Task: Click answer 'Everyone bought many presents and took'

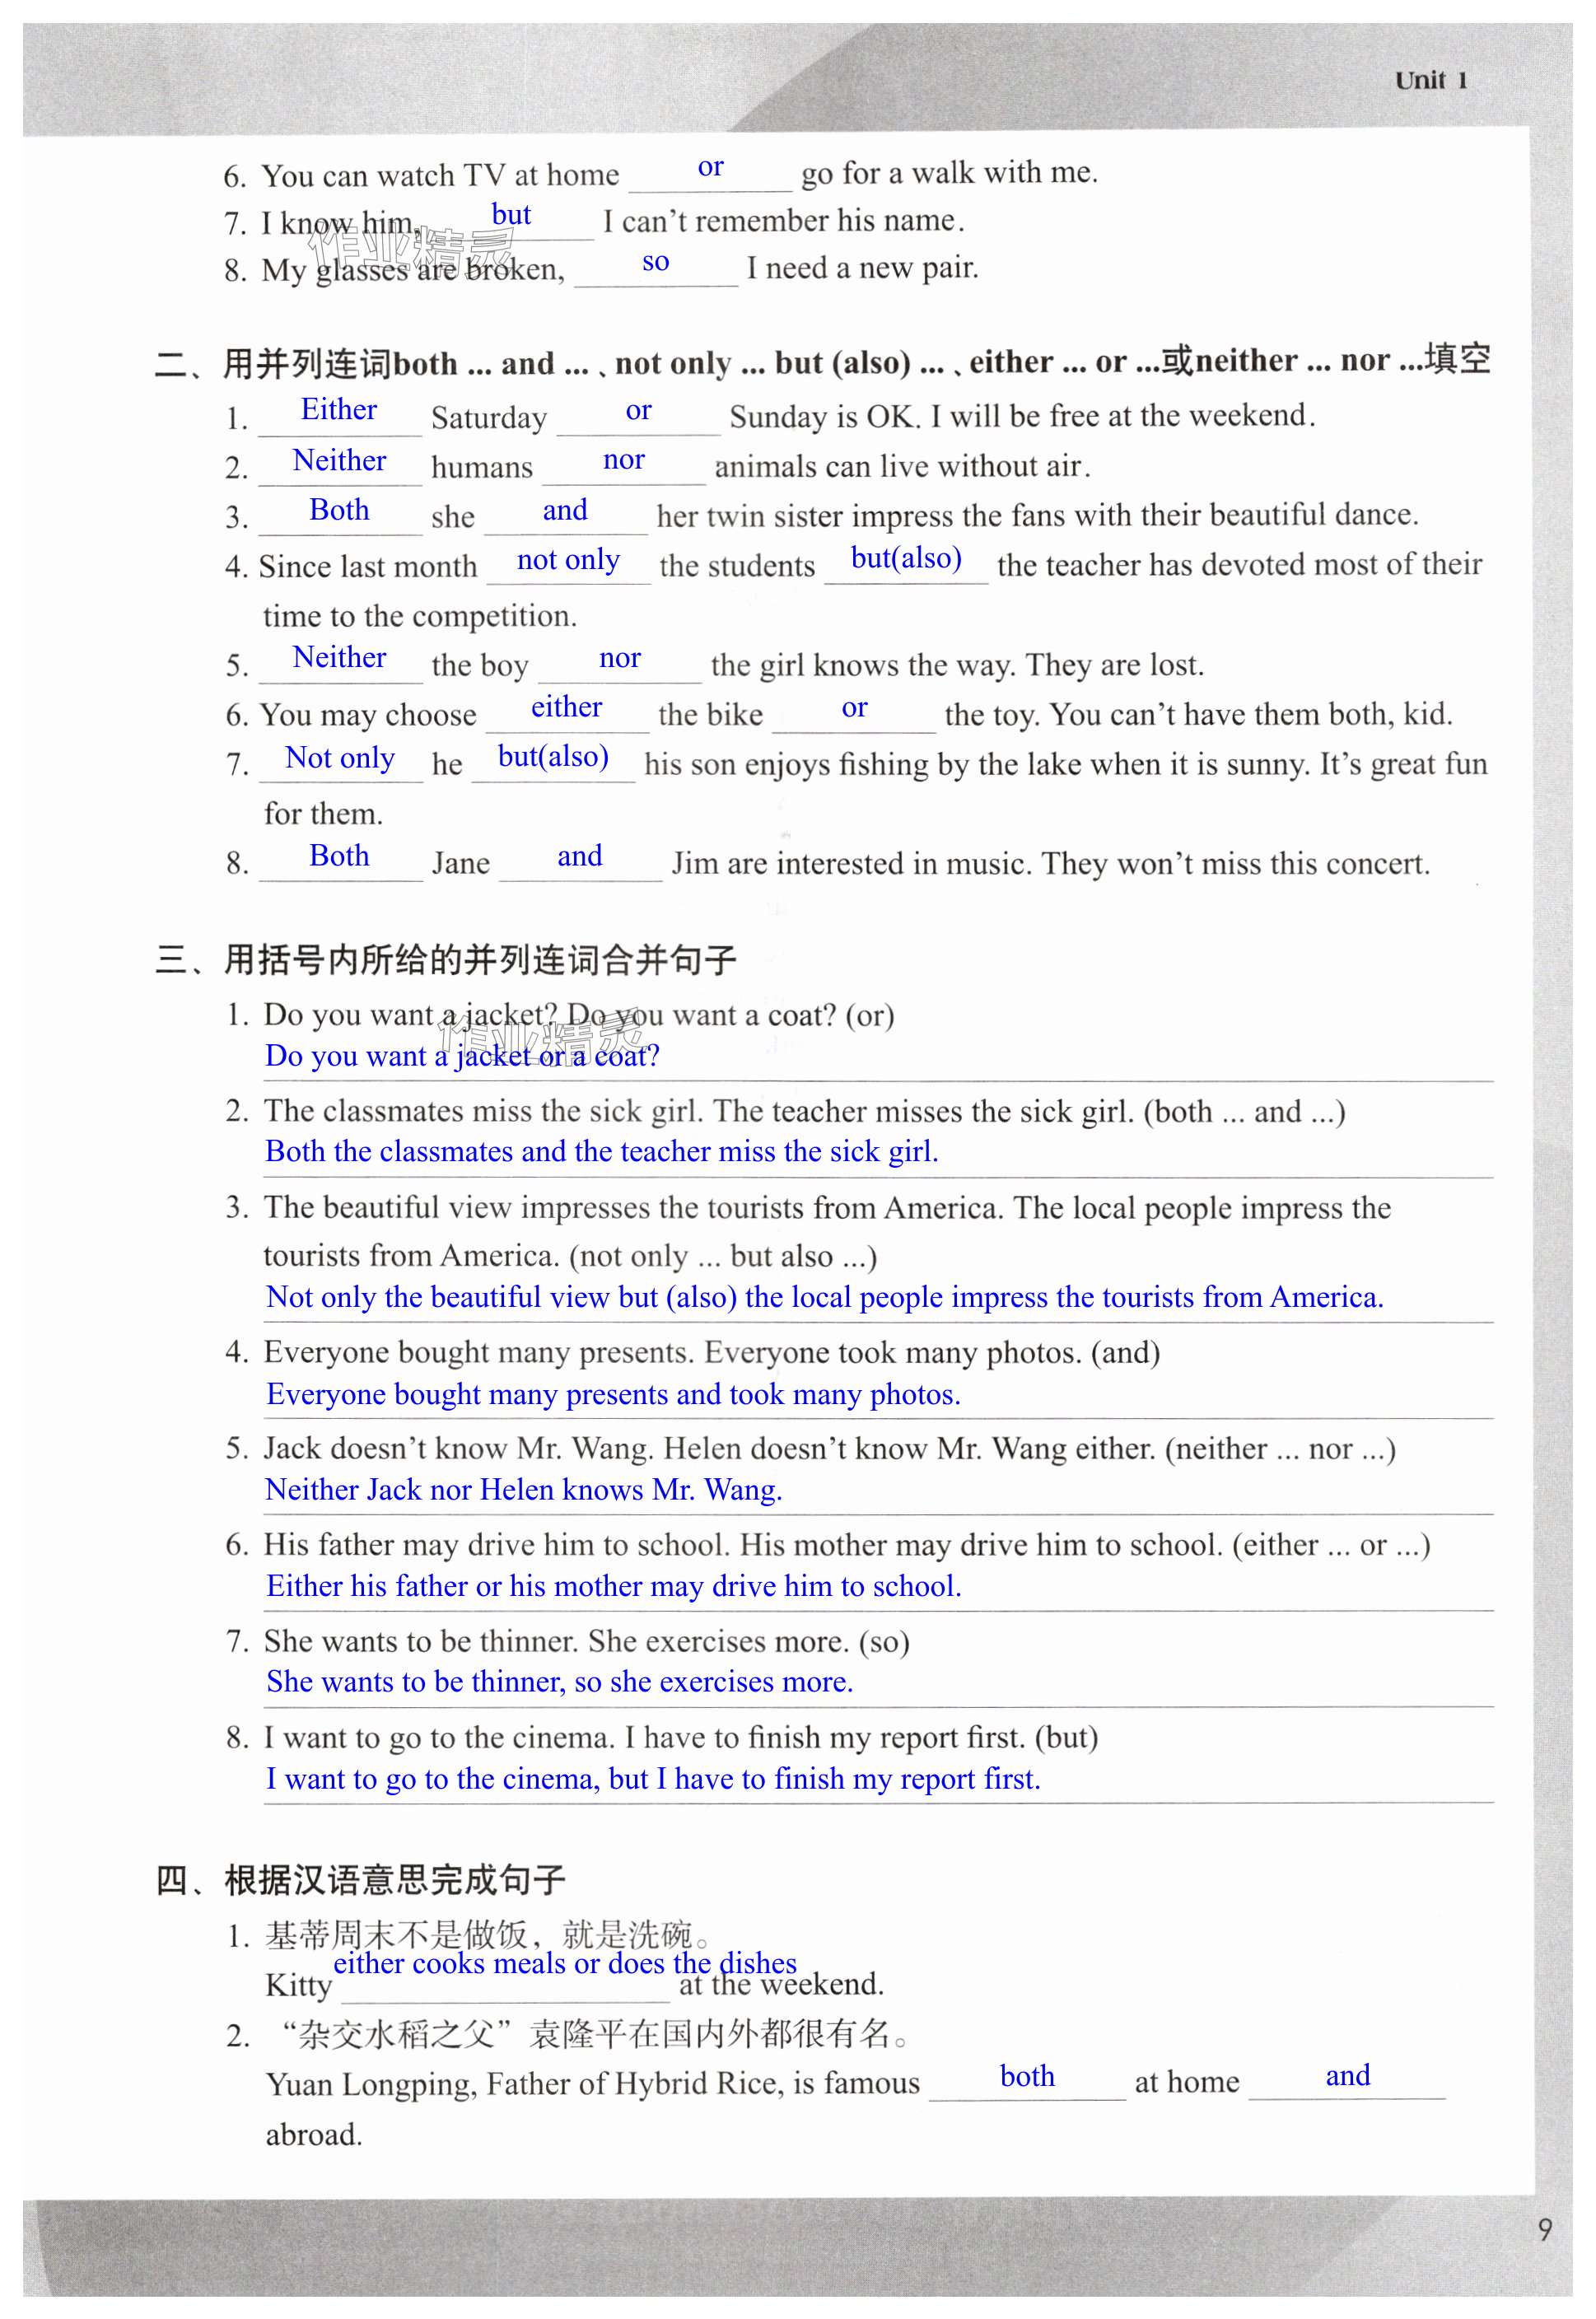Action: pos(613,1395)
